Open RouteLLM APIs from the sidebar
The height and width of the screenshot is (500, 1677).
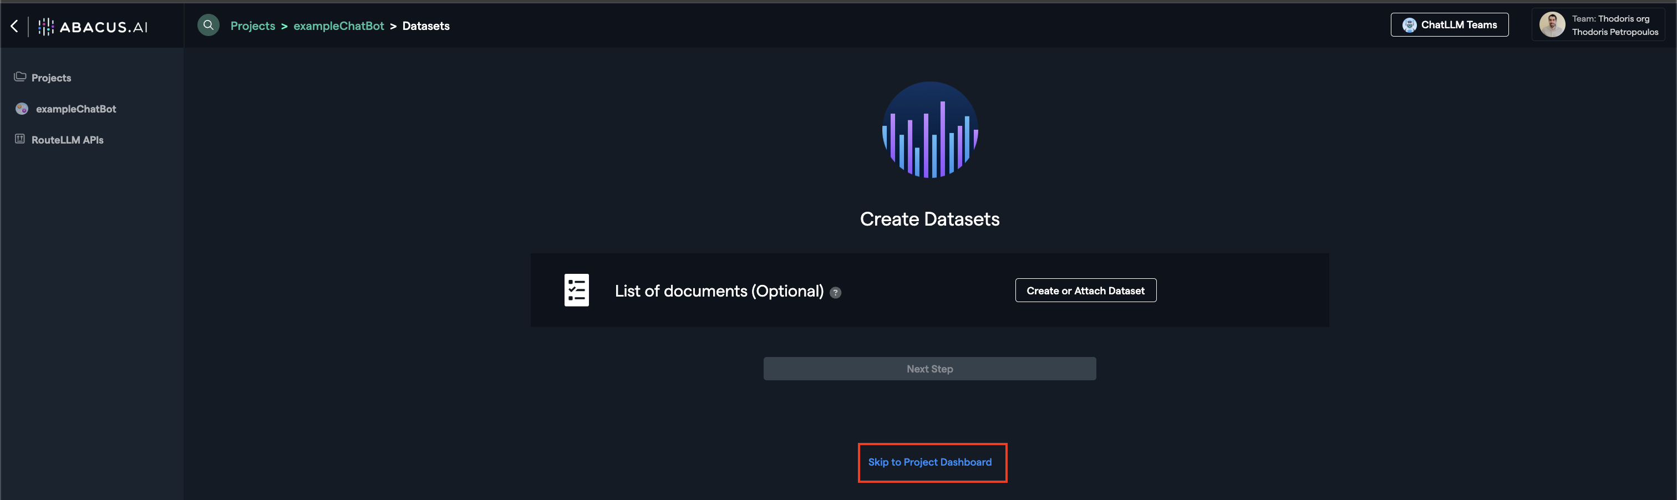tap(67, 140)
